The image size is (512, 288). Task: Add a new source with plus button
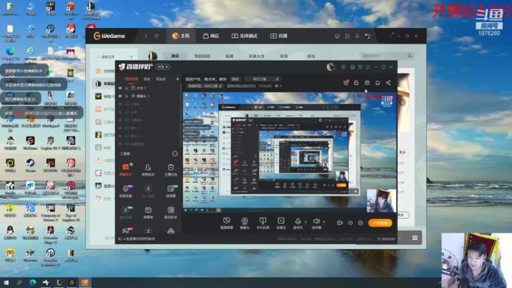[x=177, y=79]
